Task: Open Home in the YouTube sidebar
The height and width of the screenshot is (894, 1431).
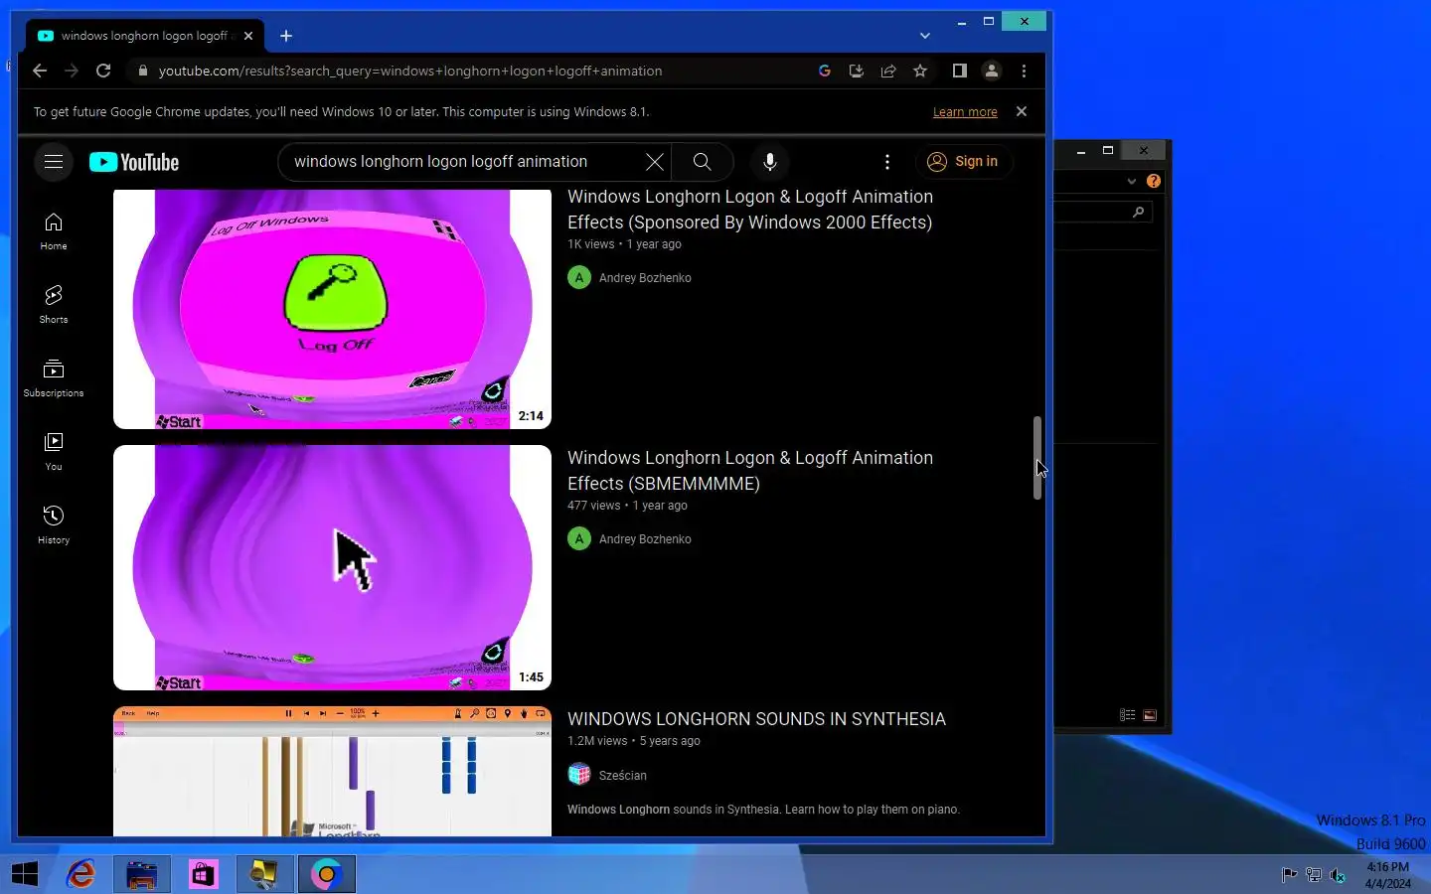Action: (54, 231)
